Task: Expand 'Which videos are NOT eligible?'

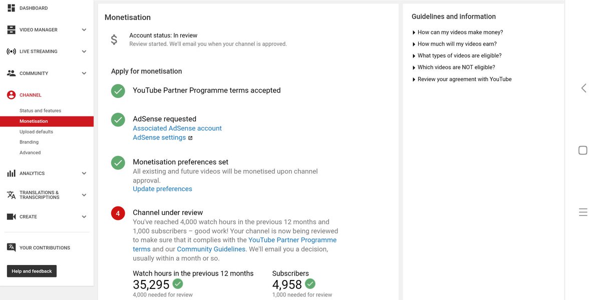Action: point(456,67)
